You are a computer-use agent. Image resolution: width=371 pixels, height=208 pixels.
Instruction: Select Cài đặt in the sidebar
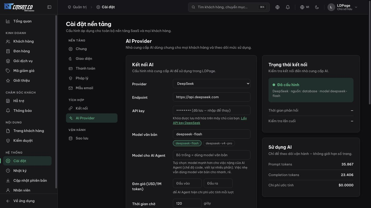(x=27, y=161)
